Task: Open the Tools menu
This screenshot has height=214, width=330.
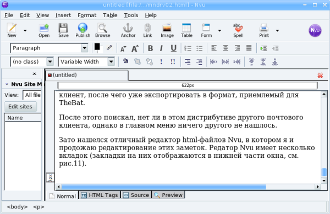Action: click(131, 15)
